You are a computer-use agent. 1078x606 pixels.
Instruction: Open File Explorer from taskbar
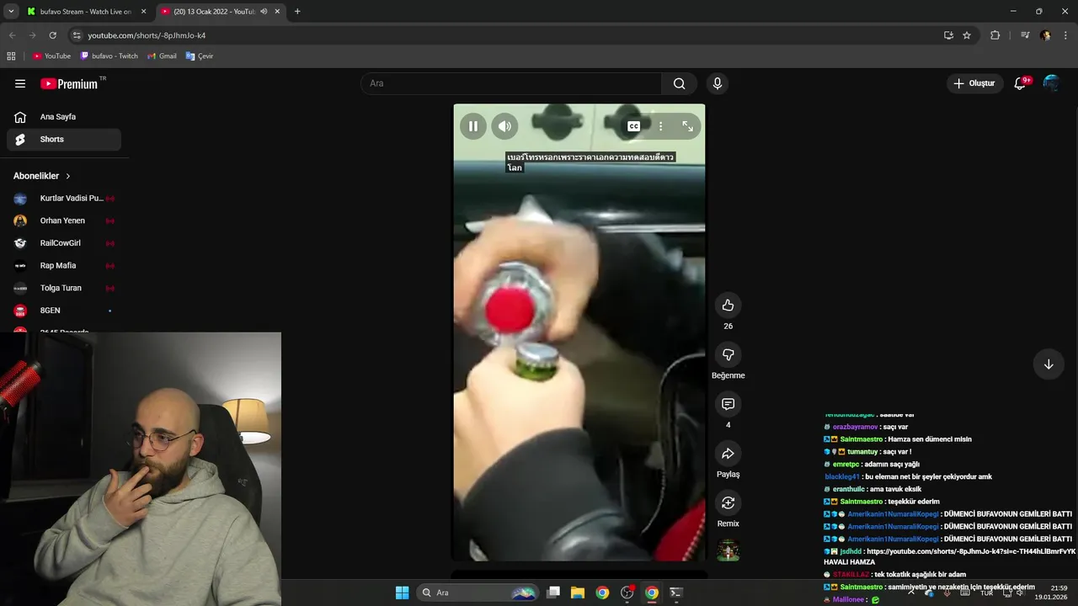pos(578,593)
